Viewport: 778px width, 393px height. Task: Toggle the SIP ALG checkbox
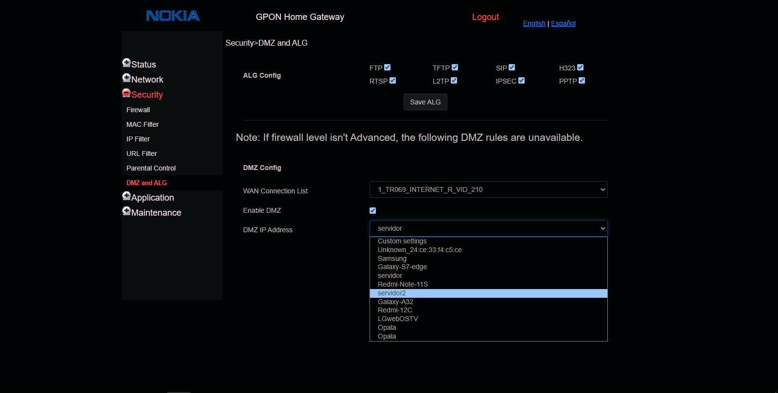[512, 68]
